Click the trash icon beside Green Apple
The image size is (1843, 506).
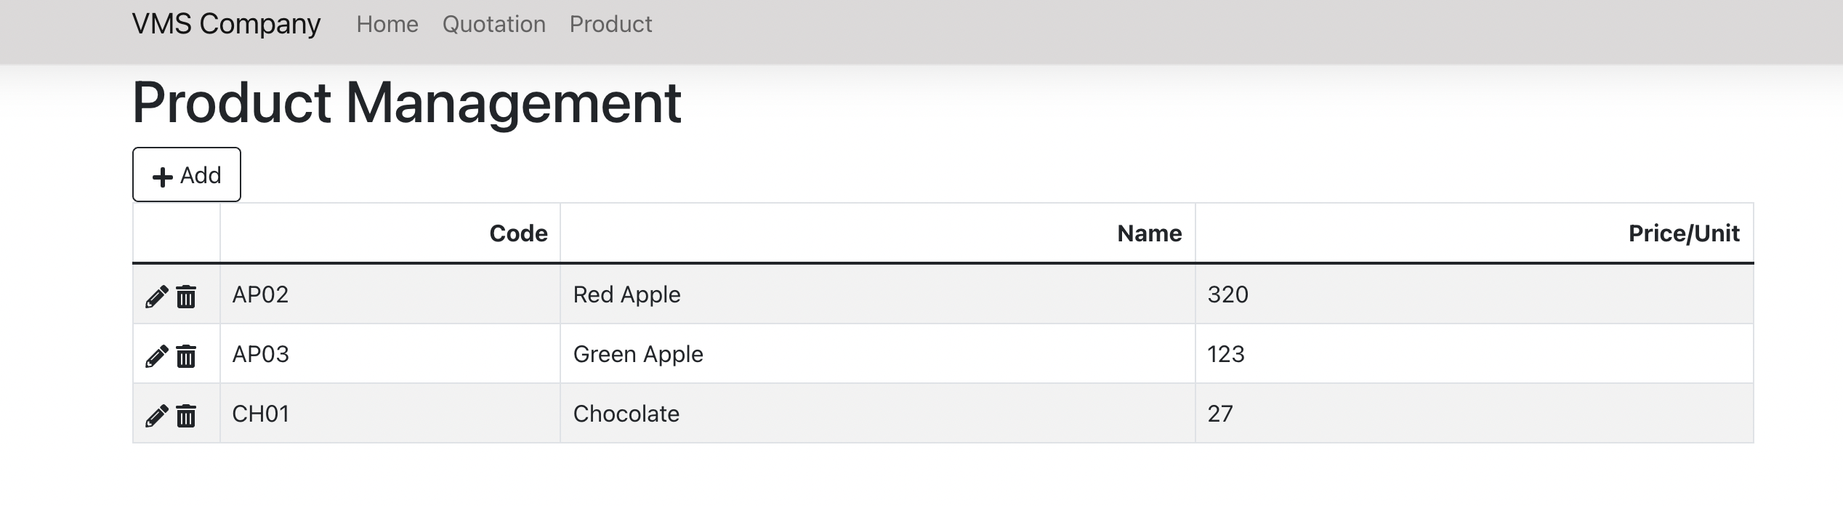tap(186, 355)
